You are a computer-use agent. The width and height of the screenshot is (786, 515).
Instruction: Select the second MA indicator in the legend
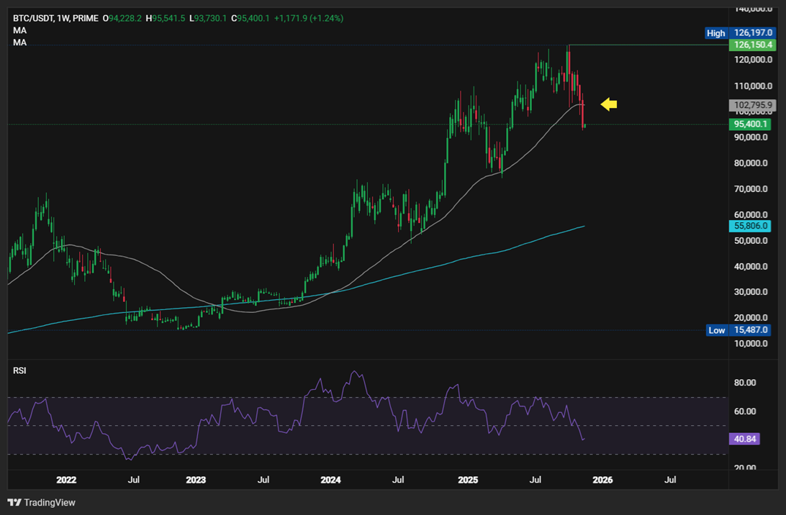point(19,42)
